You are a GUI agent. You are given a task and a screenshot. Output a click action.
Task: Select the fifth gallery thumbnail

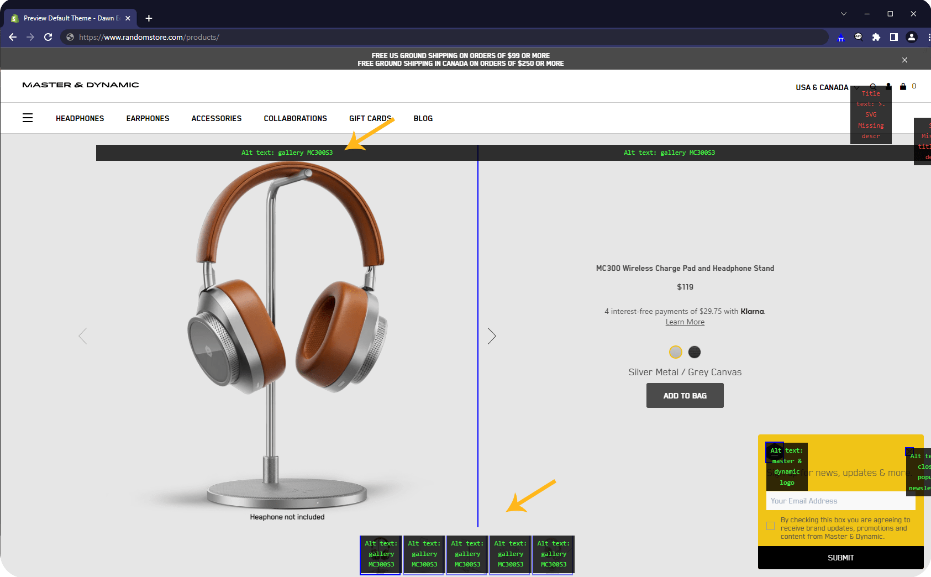point(553,554)
